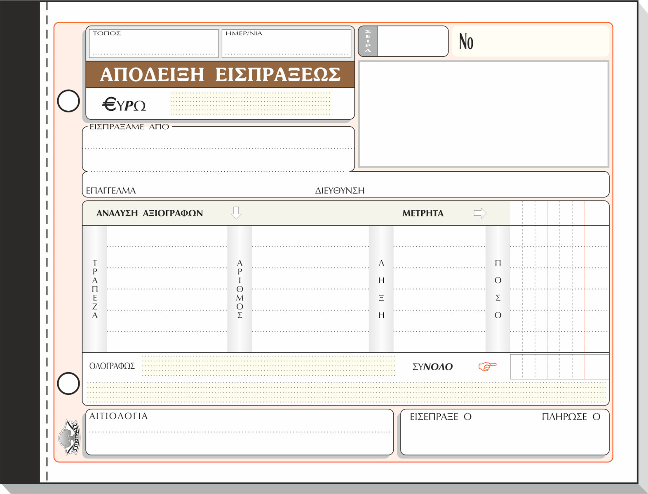Click the down arrow beside ΑΝΑΛΥΣΗ ΑΞΙΟΓΡΑΦΩΝ
The image size is (648, 494).
click(236, 213)
